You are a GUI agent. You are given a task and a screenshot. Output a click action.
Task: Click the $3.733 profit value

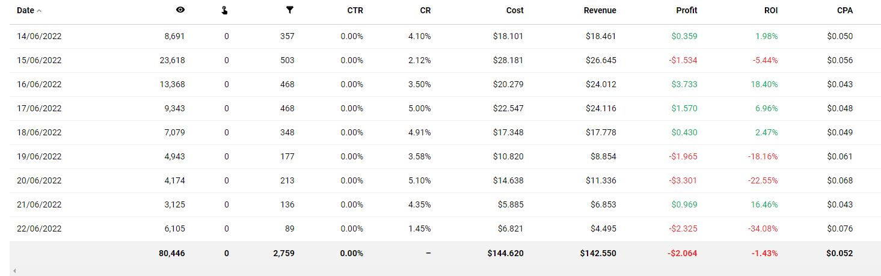pos(684,84)
